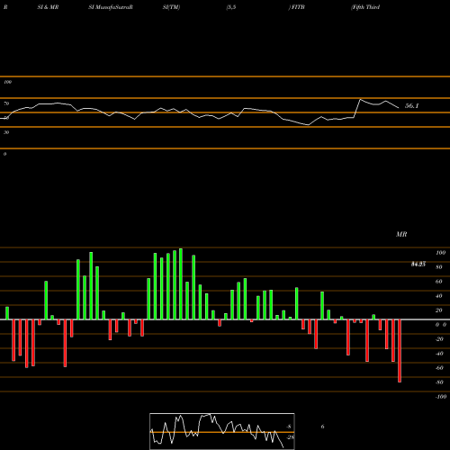450x450 pixels.
Task: Click the -8 value in mini chart
Action: [x=289, y=427]
